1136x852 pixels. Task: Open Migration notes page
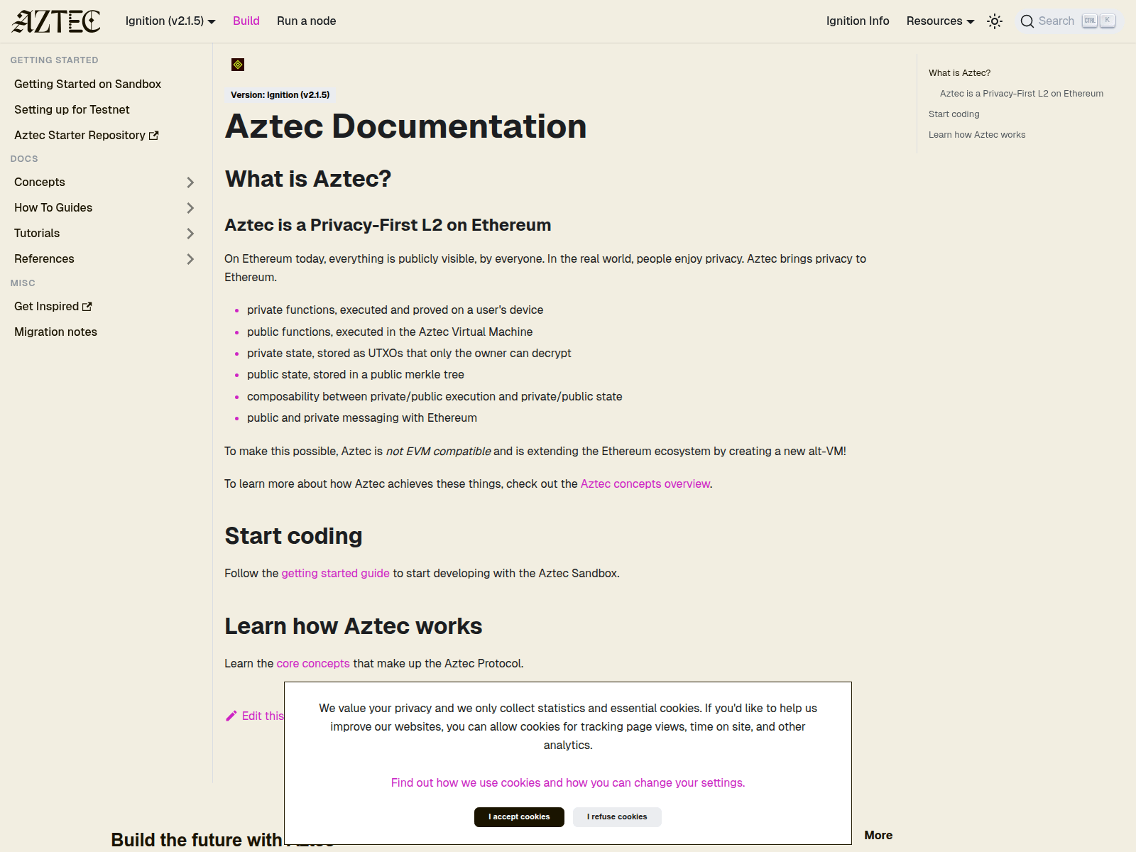point(55,332)
